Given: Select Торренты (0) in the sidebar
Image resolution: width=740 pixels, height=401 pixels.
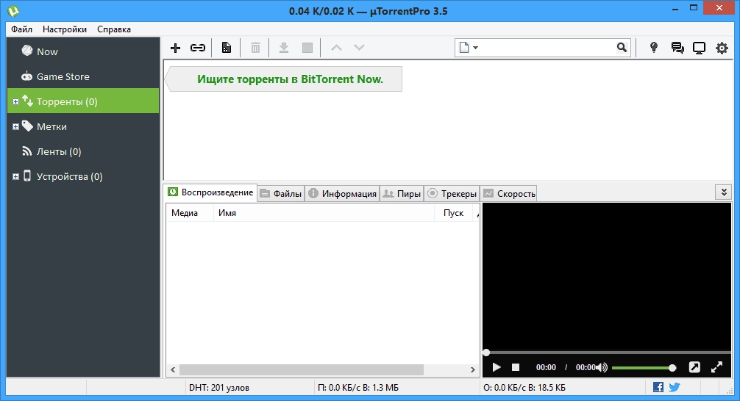Looking at the screenshot, I should coord(83,101).
